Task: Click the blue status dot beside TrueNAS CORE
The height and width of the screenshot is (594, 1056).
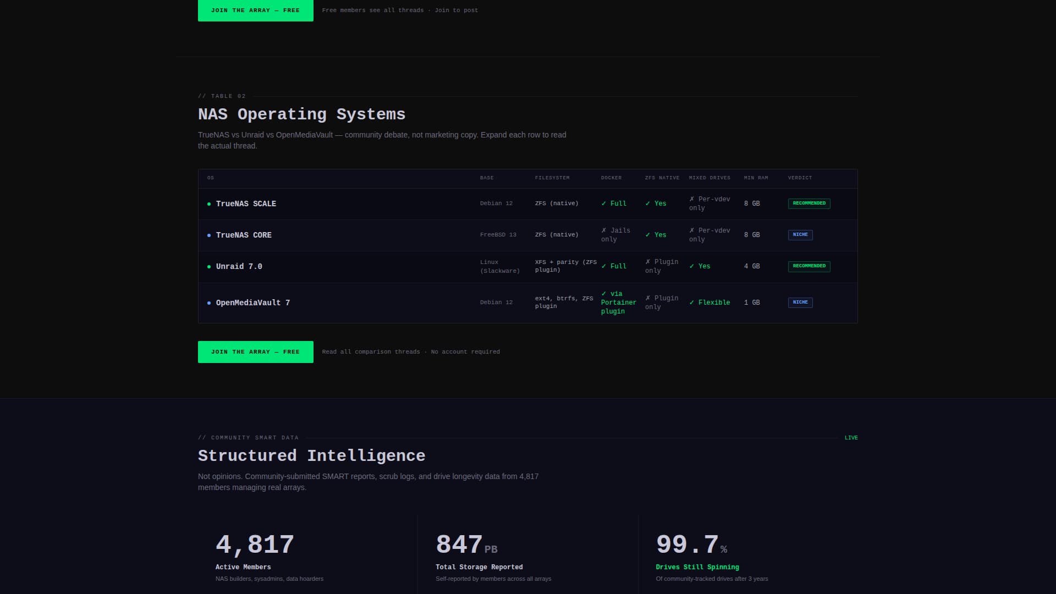Action: point(209,235)
